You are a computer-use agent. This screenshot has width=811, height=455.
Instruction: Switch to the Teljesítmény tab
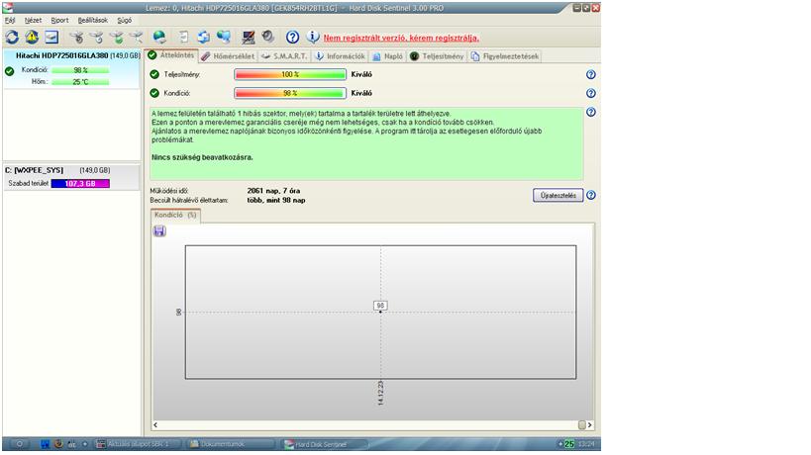tap(437, 56)
